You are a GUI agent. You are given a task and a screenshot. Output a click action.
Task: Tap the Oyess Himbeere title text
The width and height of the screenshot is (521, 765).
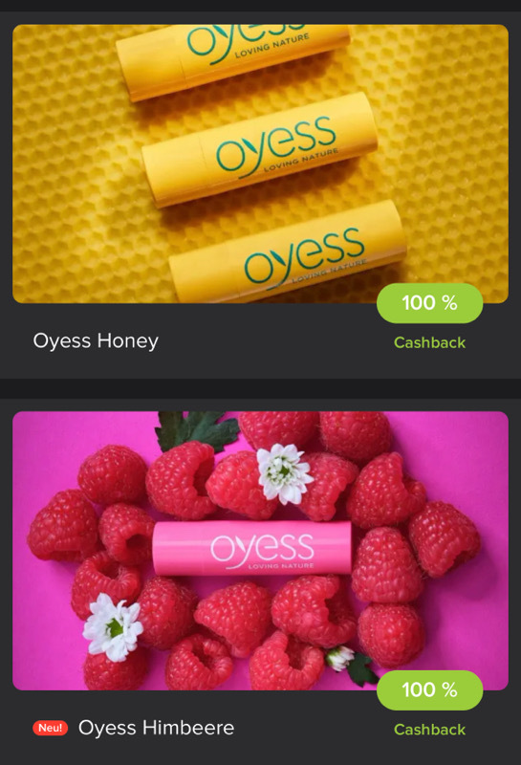(156, 728)
